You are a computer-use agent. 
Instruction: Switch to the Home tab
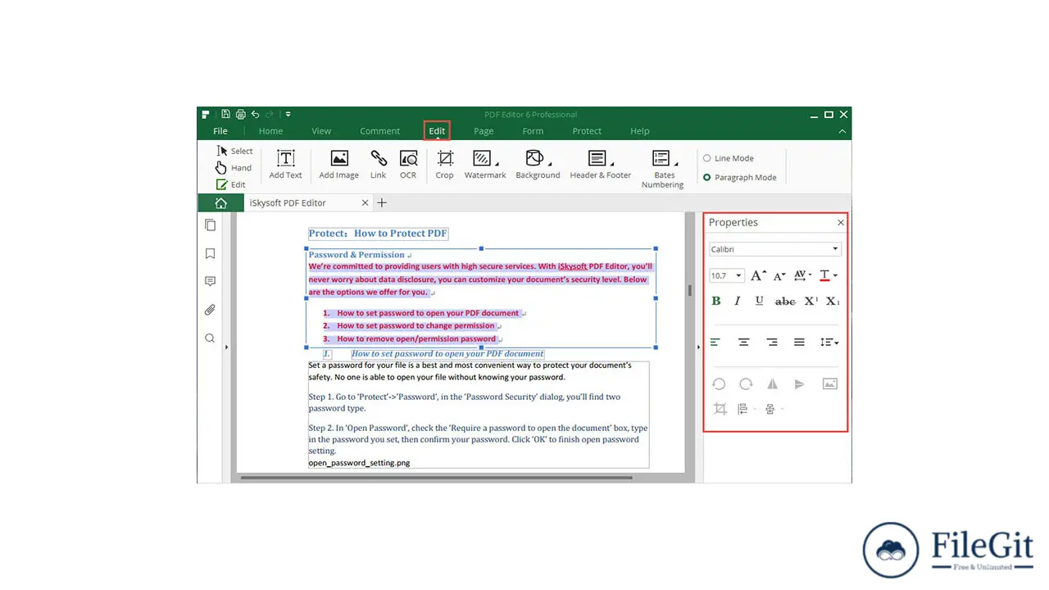pyautogui.click(x=270, y=131)
